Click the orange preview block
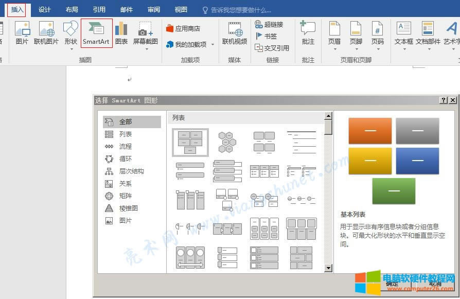 point(370,131)
